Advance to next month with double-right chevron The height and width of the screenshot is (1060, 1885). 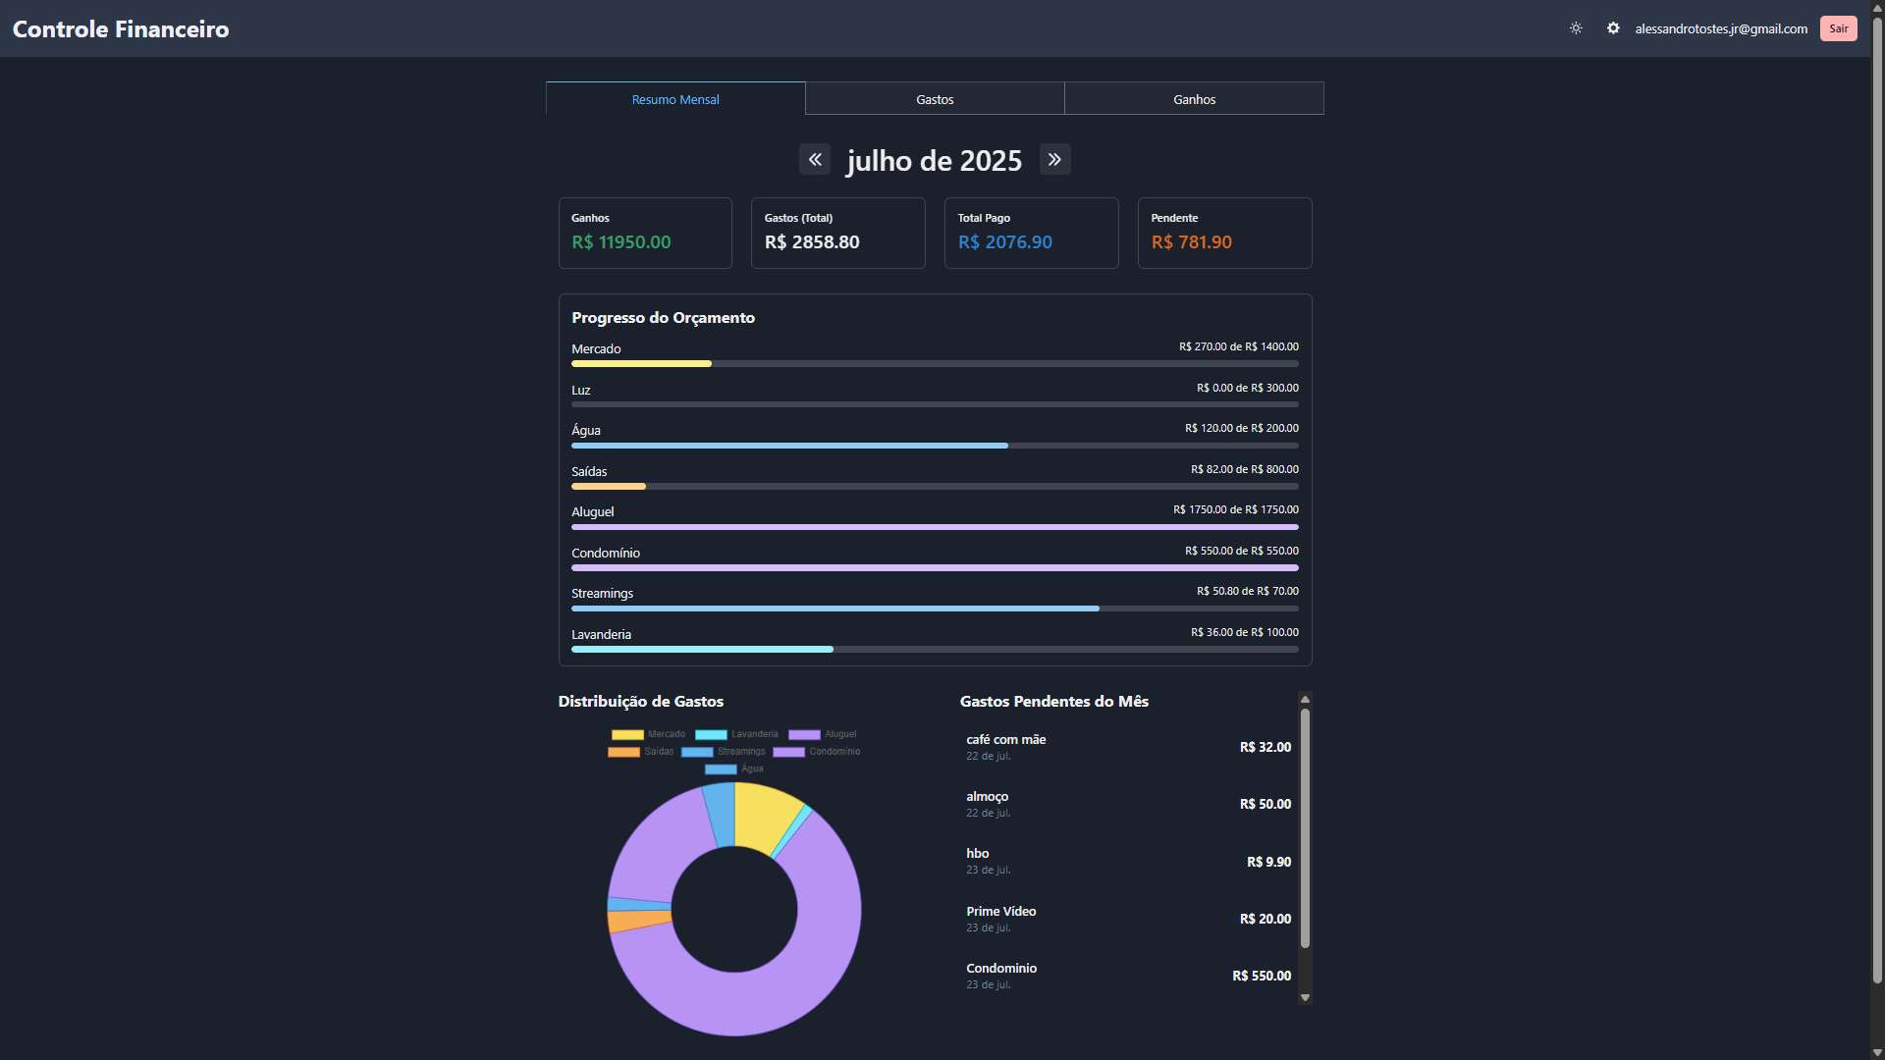[1054, 159]
